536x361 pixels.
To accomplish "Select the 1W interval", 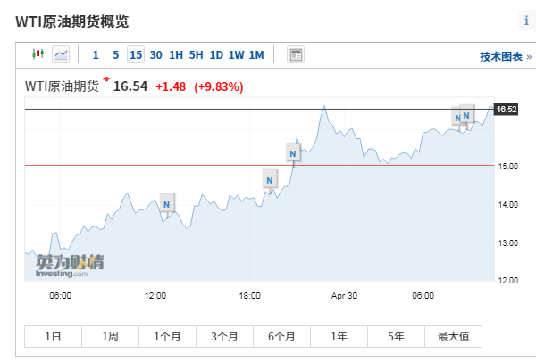I will 236,55.
